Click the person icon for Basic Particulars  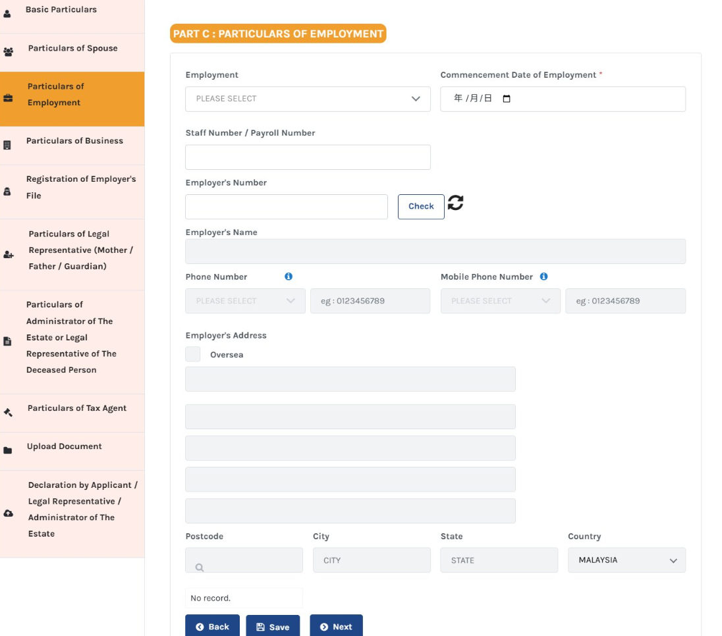click(x=7, y=14)
